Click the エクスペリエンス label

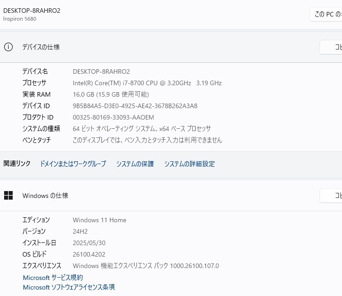pos(42,265)
